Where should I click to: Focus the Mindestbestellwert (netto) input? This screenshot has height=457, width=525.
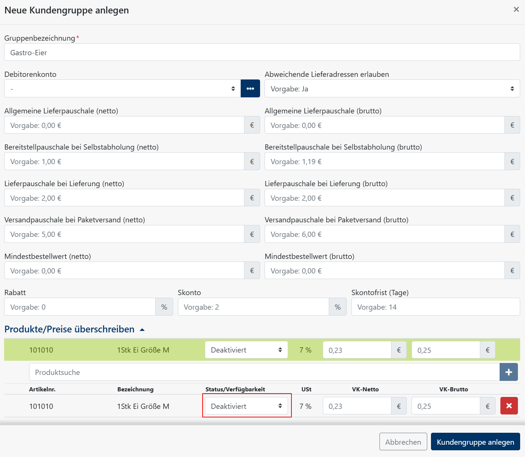point(124,270)
